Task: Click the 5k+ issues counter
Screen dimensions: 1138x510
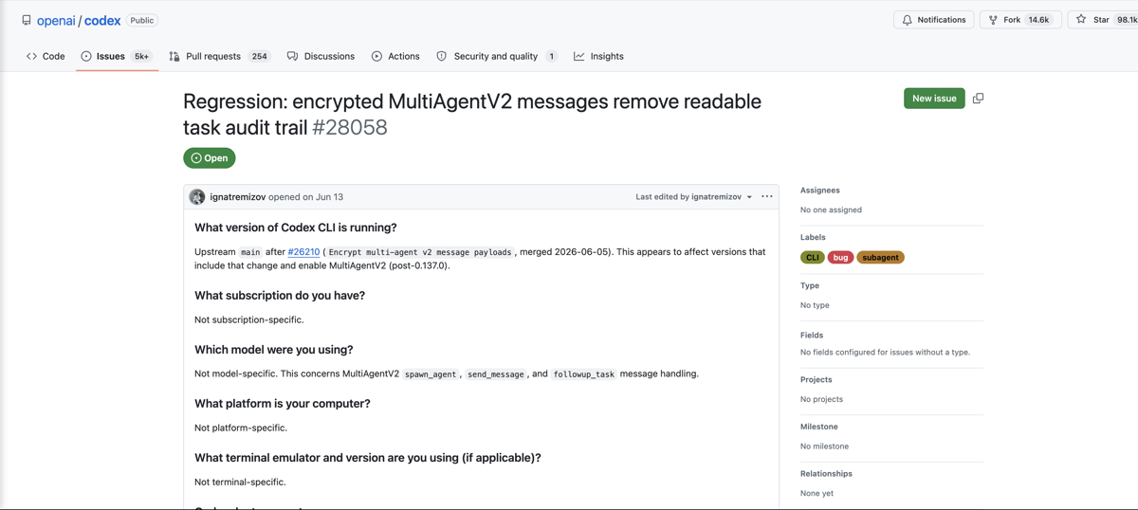Action: point(141,56)
